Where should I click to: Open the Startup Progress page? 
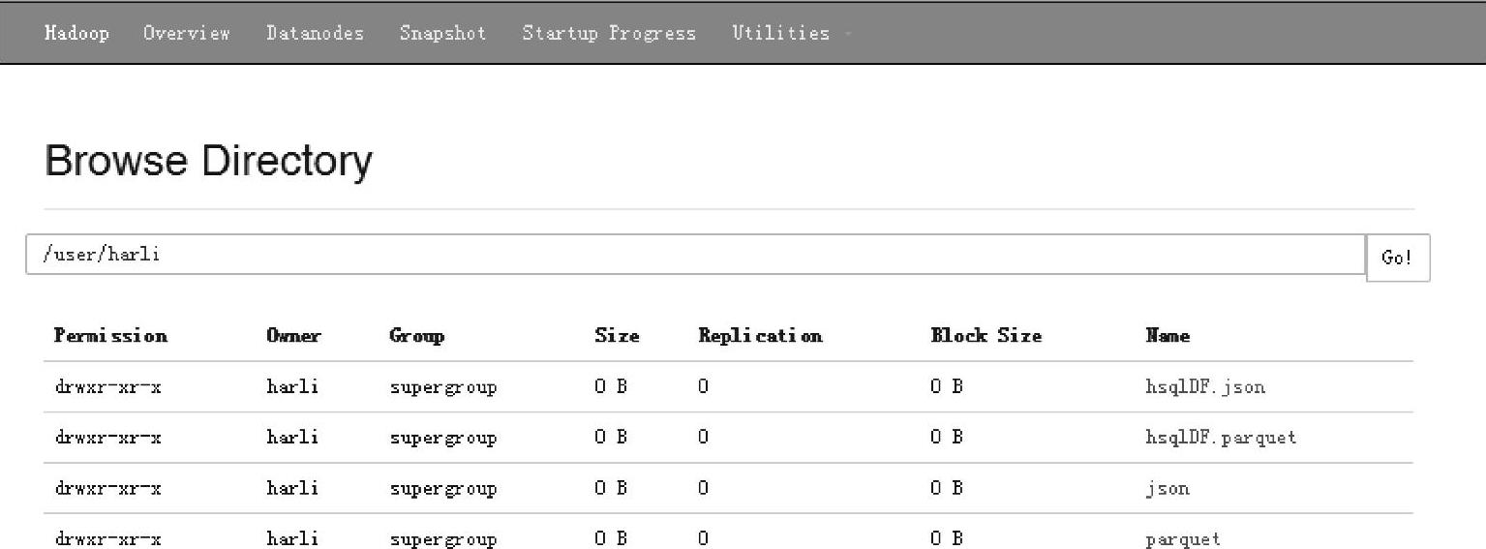[609, 34]
